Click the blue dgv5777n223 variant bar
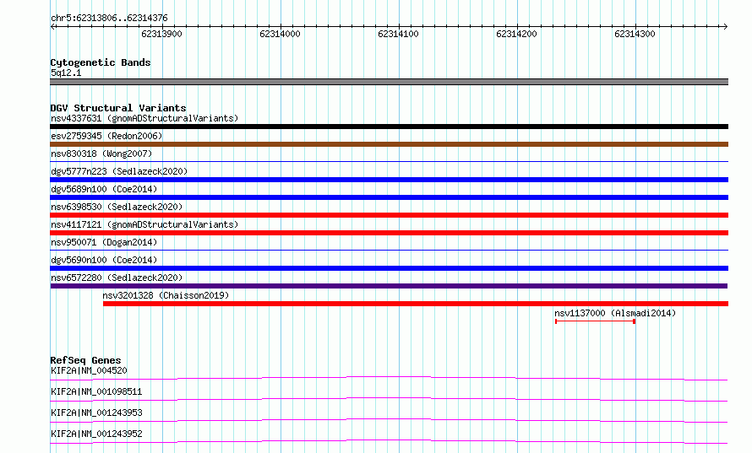752x453 pixels. [x=389, y=180]
